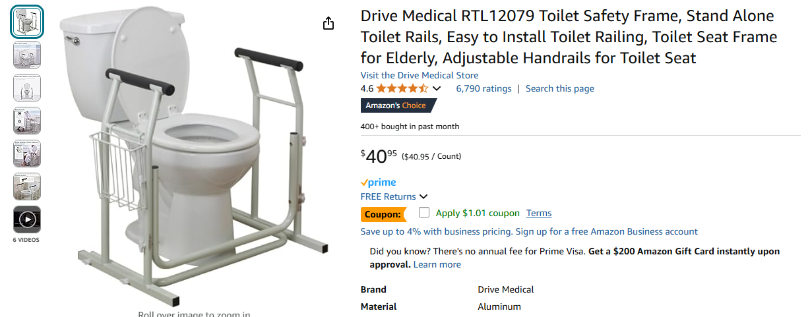Viewport: 810px width, 317px height.
Task: Visit the Drive Medical Store link
Action: coord(419,75)
